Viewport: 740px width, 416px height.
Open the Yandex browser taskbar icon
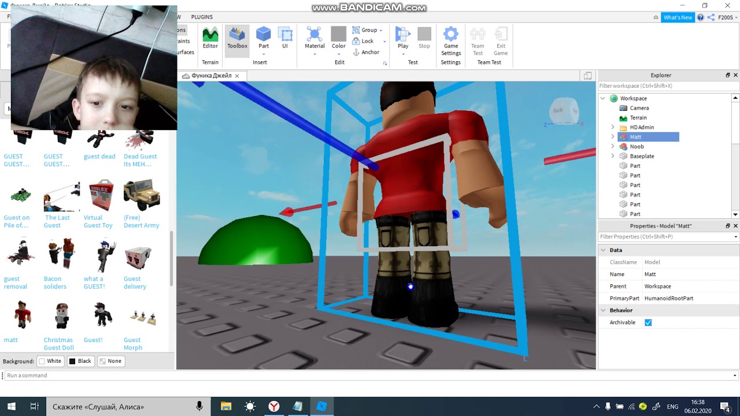tap(274, 407)
